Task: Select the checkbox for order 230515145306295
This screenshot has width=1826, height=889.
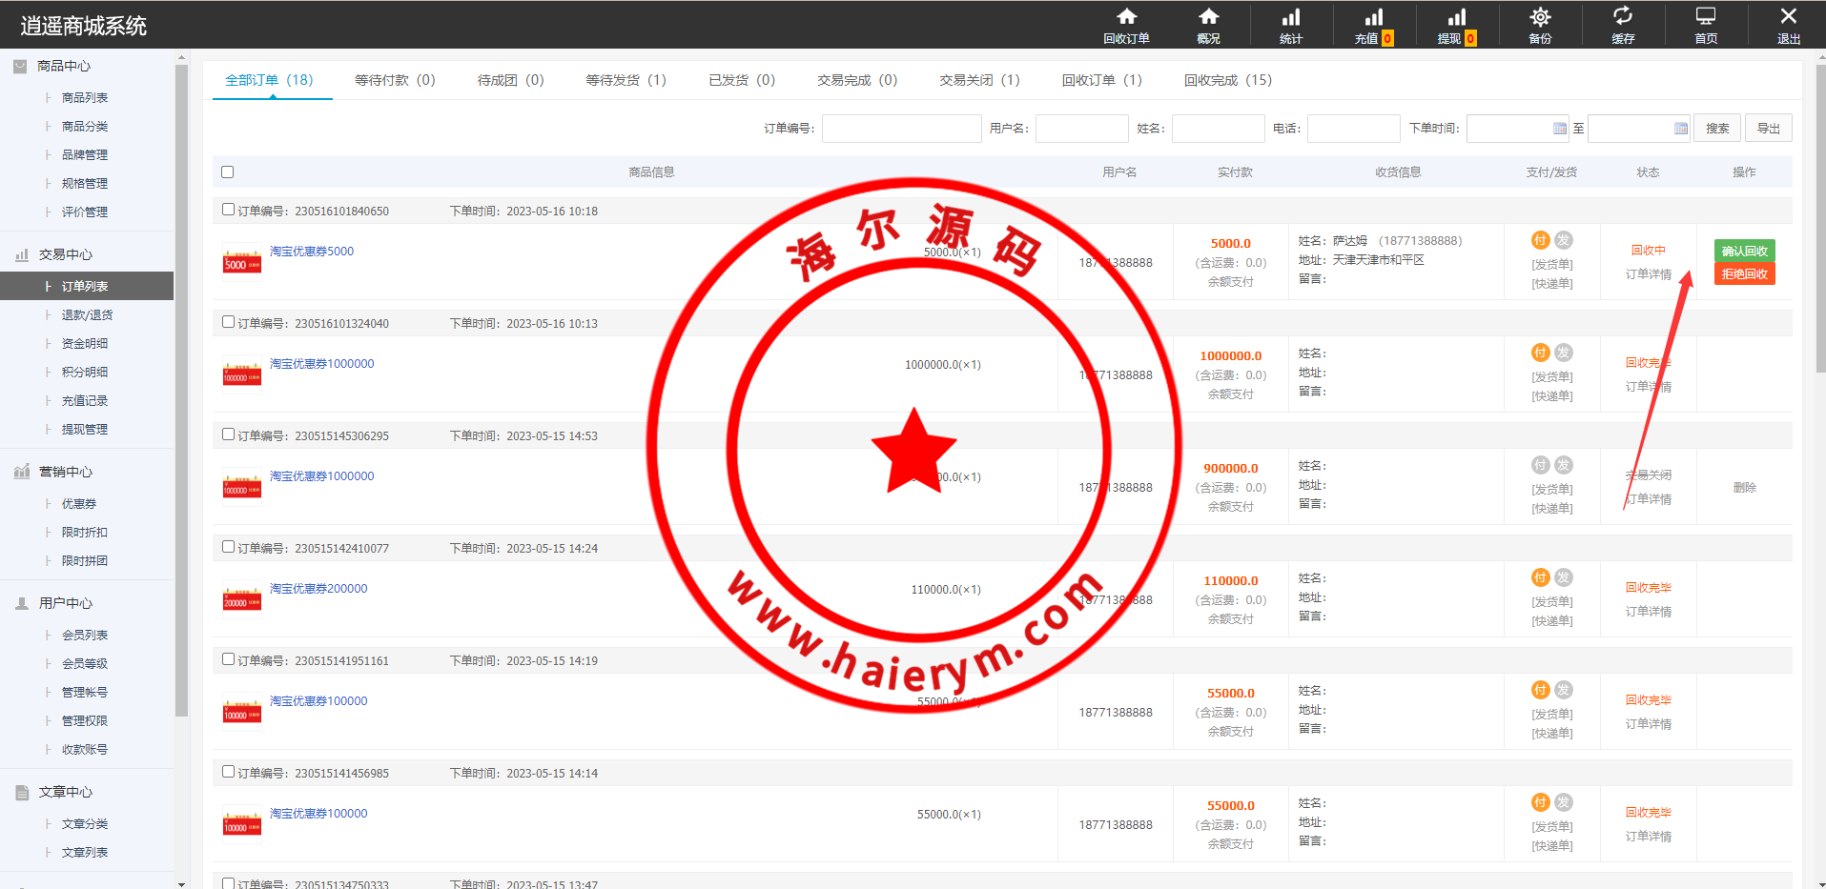Action: 228,434
